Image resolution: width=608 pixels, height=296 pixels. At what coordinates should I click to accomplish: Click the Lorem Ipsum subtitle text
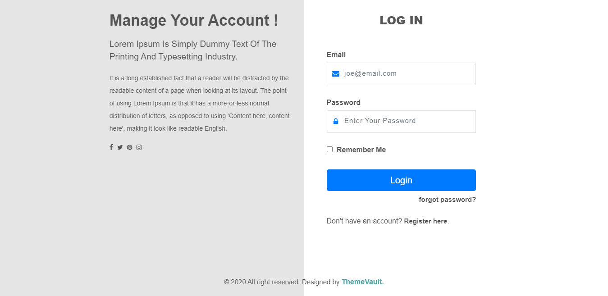193,50
